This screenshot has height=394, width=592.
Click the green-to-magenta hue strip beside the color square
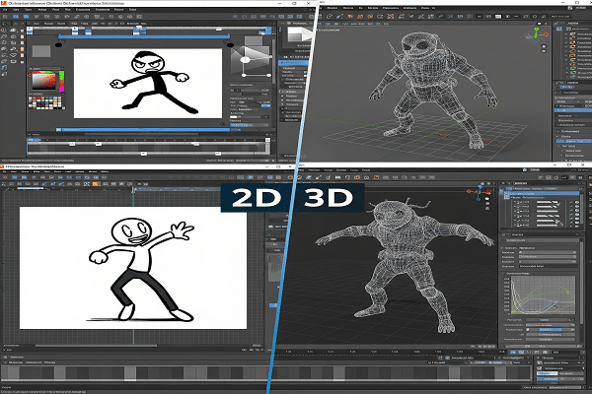click(x=61, y=82)
